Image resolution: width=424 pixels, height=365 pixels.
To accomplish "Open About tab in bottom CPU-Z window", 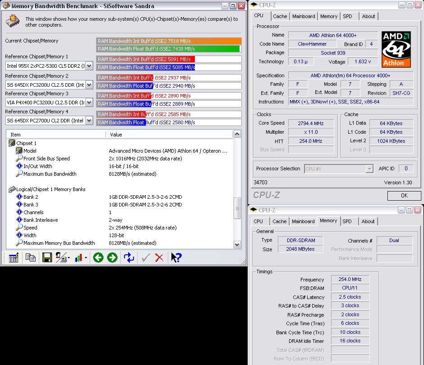I will click(x=368, y=221).
